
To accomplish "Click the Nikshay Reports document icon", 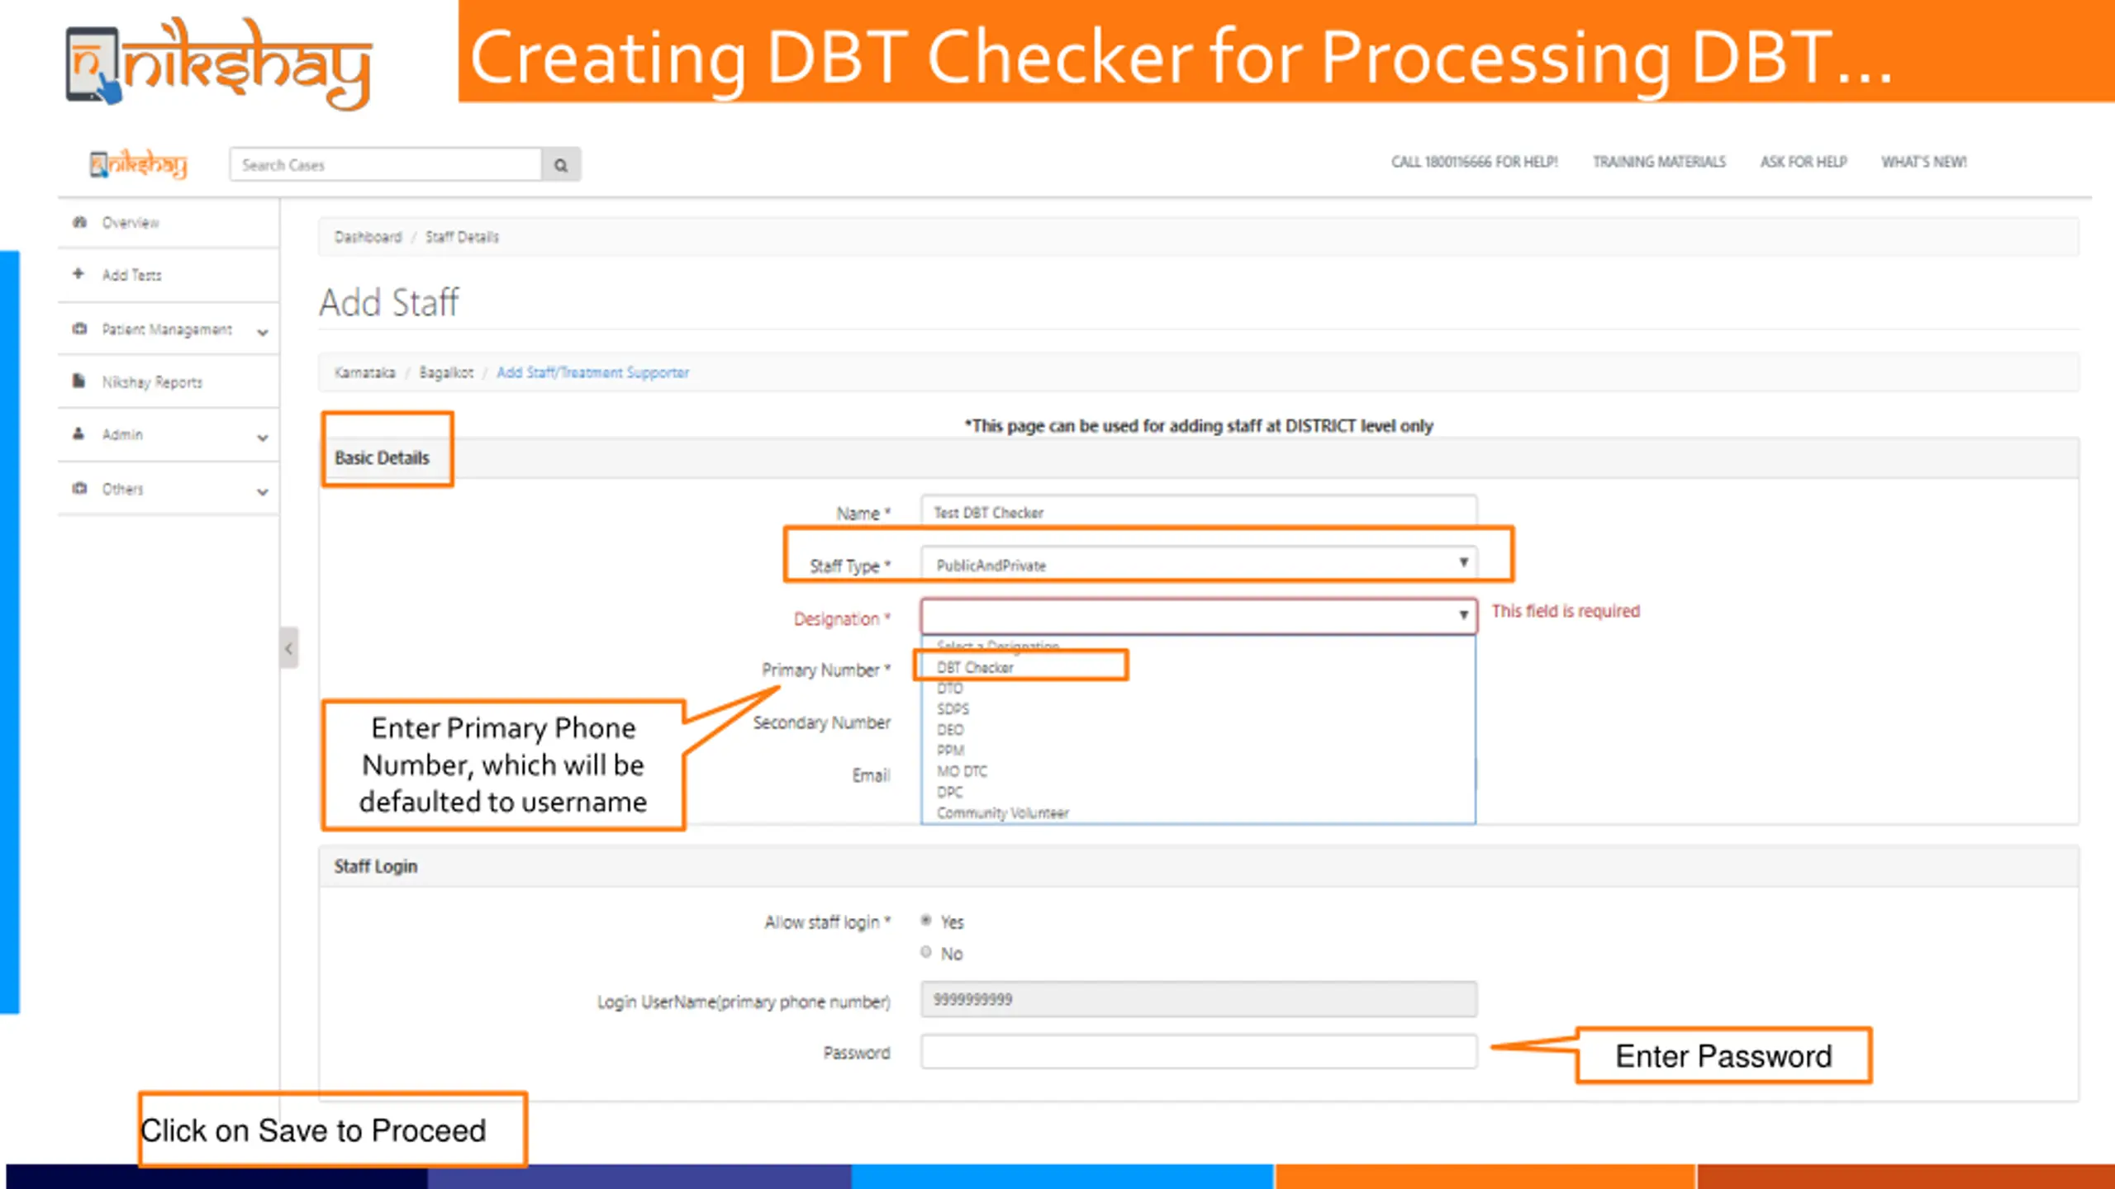I will coord(78,381).
